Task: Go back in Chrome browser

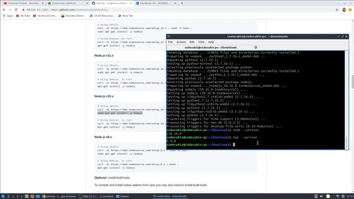Action: coord(4,10)
